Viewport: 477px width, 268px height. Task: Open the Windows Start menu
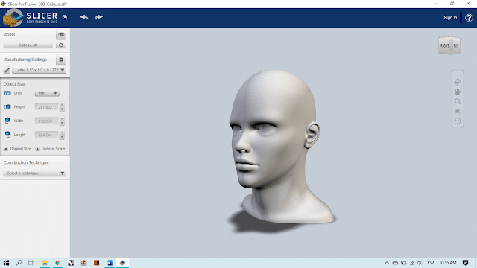click(6, 263)
